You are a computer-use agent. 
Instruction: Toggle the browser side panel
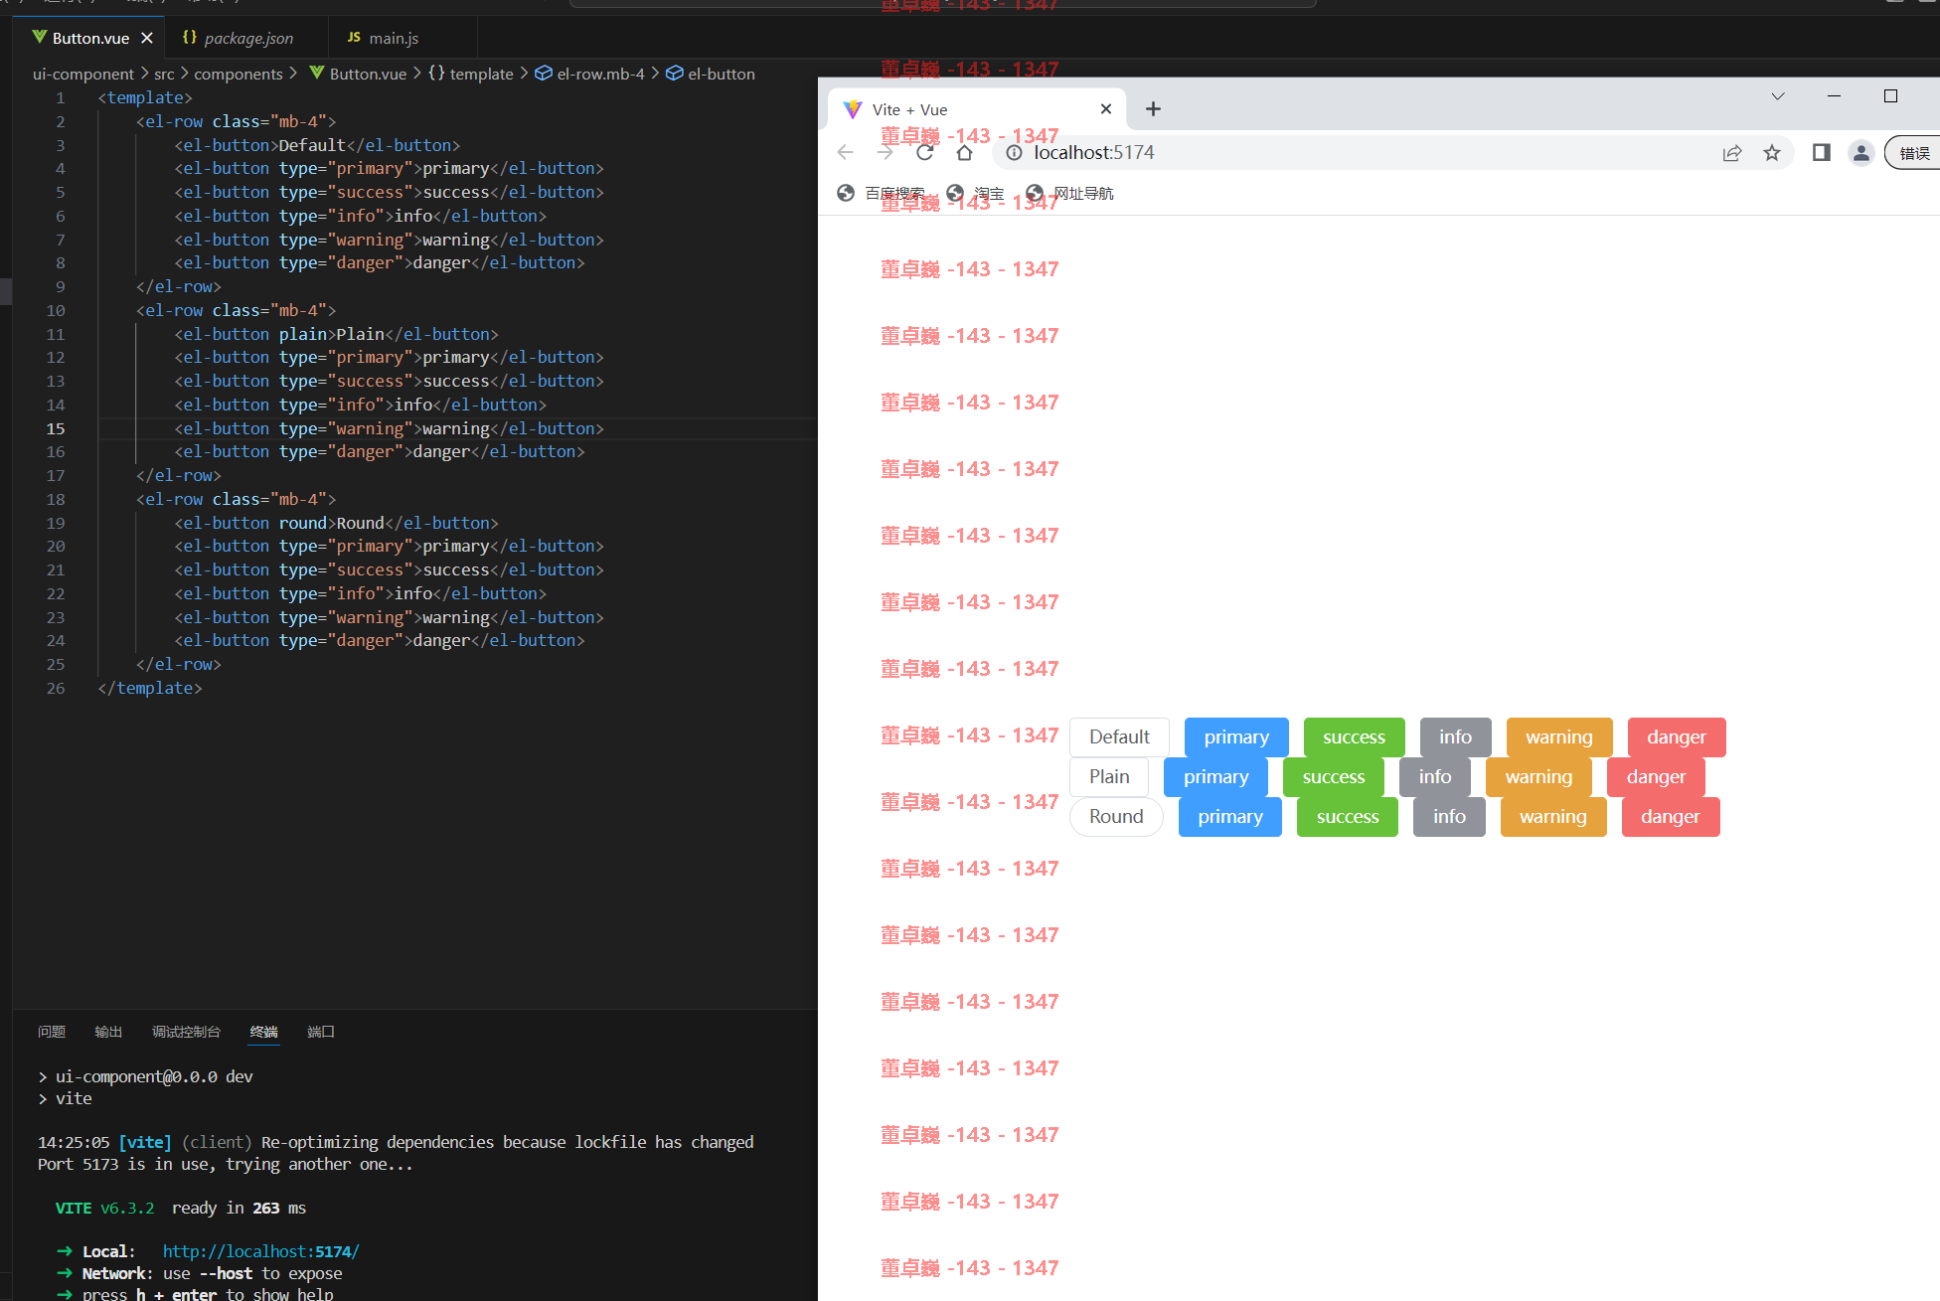[x=1822, y=152]
